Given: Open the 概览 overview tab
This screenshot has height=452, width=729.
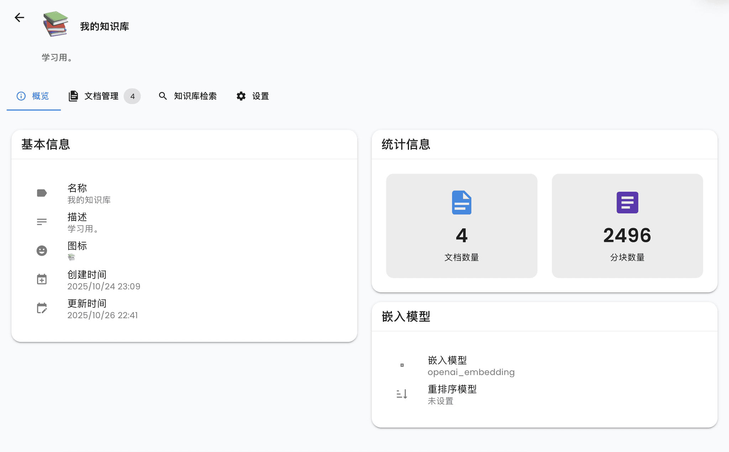Looking at the screenshot, I should click(x=33, y=96).
